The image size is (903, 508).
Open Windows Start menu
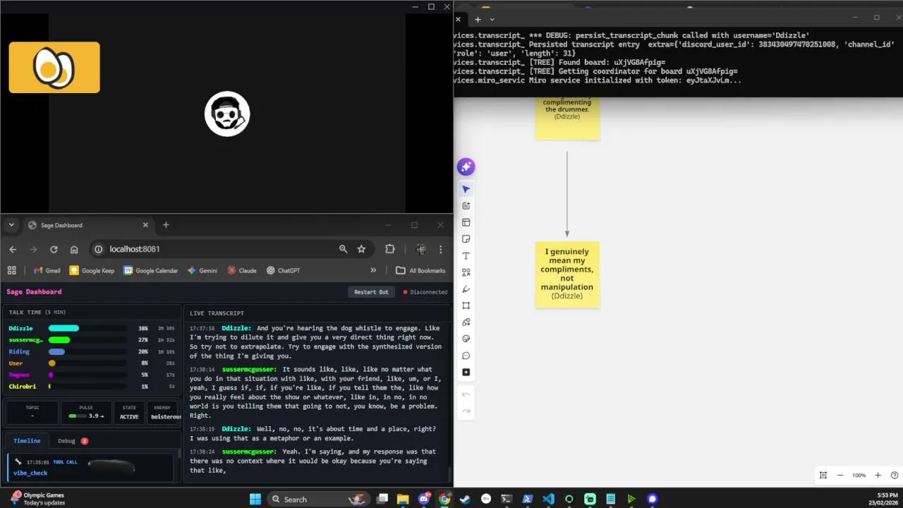click(255, 499)
